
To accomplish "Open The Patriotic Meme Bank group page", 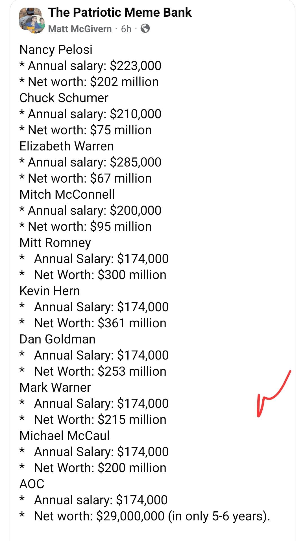I will click(x=120, y=12).
